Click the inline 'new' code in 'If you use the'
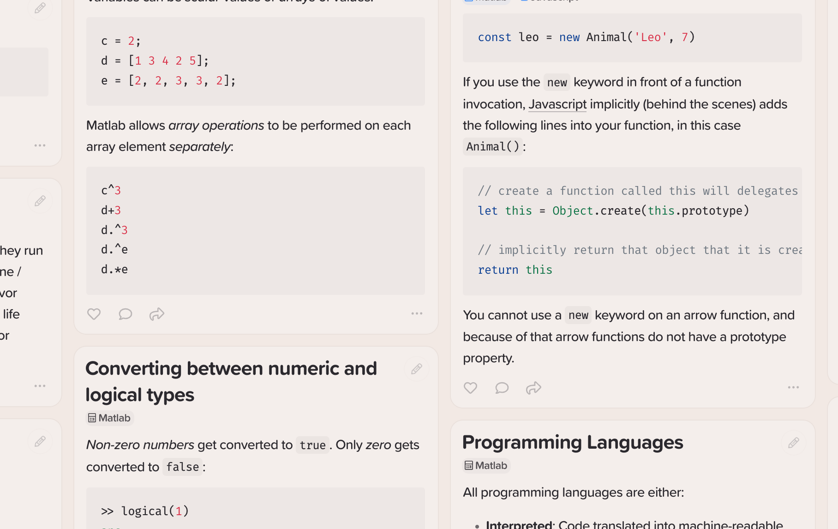The height and width of the screenshot is (529, 838). click(557, 83)
